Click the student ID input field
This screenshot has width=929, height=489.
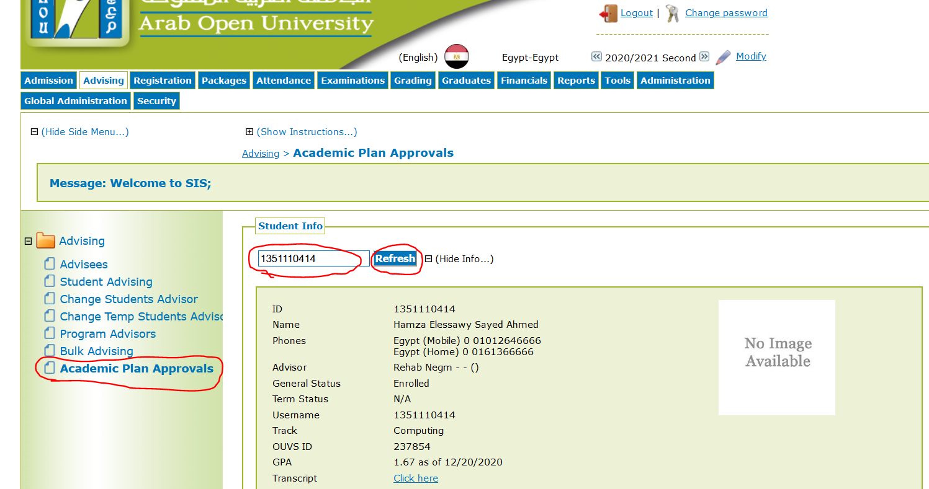coord(313,258)
